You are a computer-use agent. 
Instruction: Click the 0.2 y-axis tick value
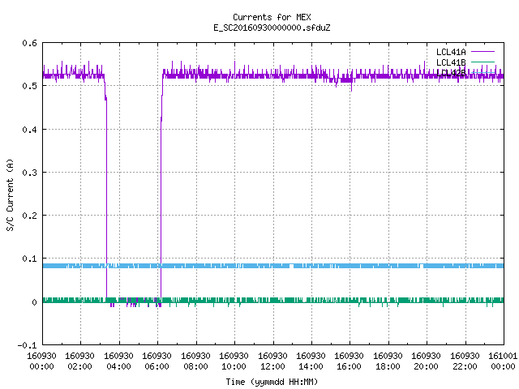[29, 216]
